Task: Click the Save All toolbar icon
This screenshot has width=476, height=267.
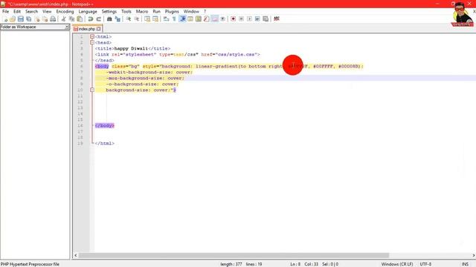Action: (29, 19)
